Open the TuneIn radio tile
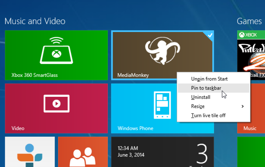Image resolution: width=265 pixels, height=167 pixels. [x=30, y=152]
